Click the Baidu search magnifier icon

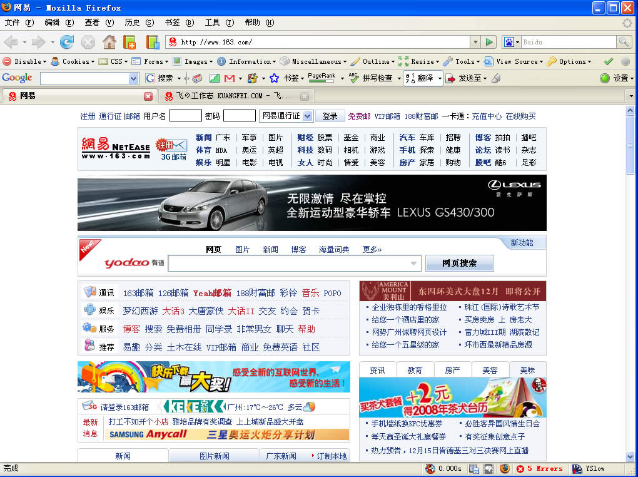tap(623, 41)
